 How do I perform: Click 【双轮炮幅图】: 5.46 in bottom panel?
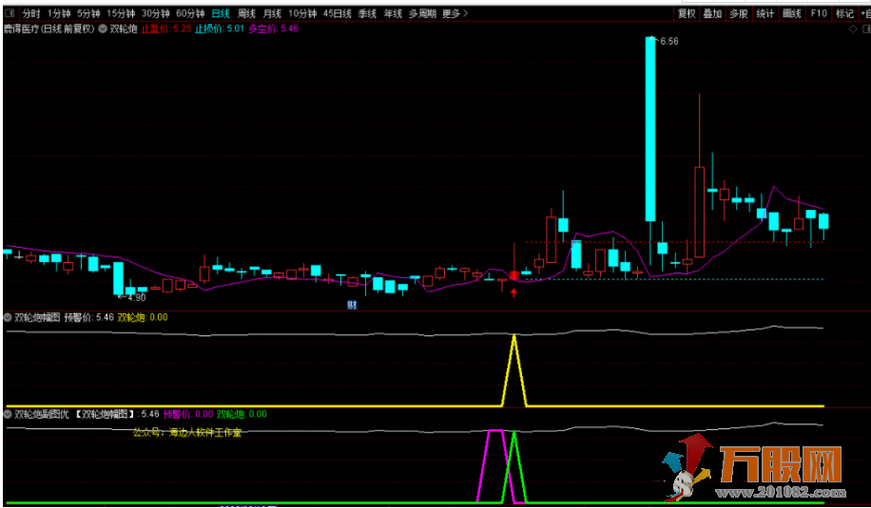tap(116, 414)
